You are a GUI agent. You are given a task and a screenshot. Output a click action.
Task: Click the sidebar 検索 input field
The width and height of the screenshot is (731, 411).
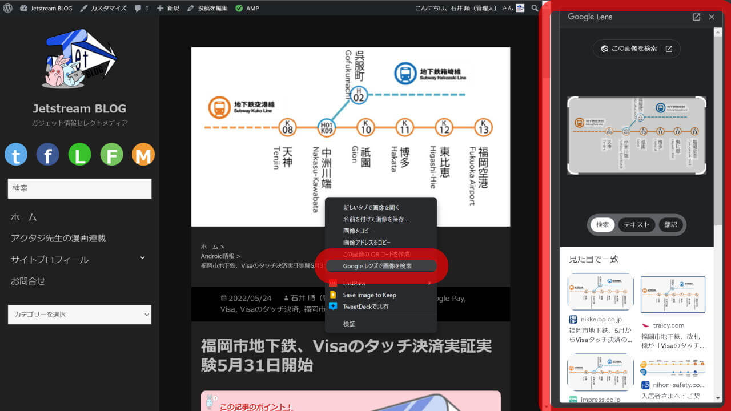point(79,188)
